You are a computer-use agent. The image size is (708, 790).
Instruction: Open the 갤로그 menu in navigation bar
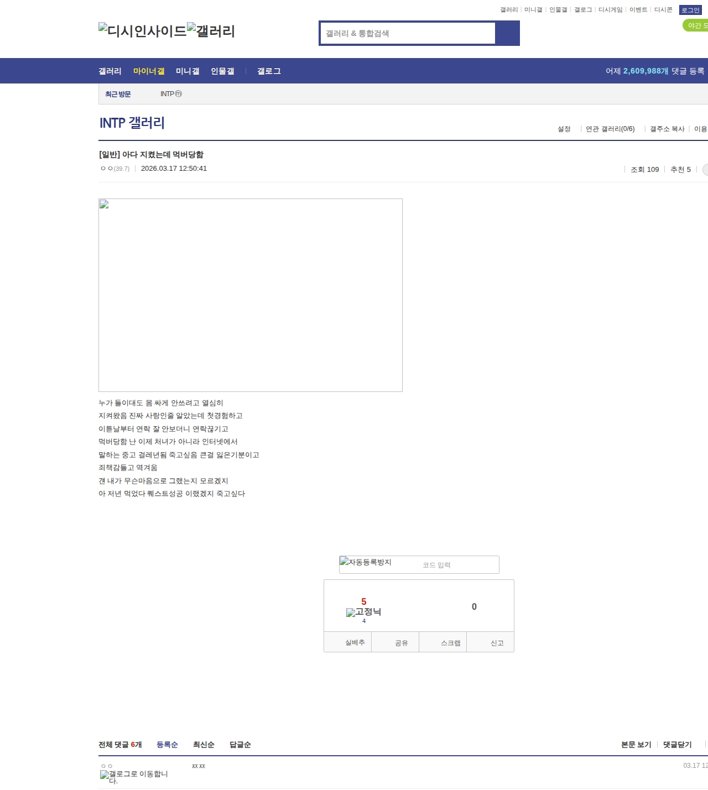[x=269, y=71]
